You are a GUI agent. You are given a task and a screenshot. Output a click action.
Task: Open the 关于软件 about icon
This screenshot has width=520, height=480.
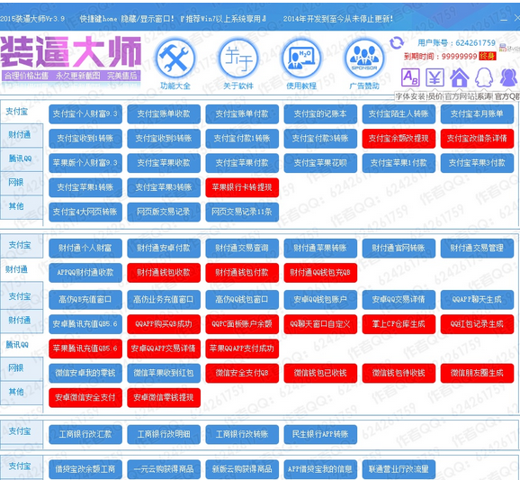click(x=238, y=59)
